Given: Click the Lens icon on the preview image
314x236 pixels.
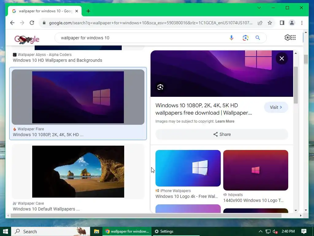Looking at the screenshot, I should 160,87.
